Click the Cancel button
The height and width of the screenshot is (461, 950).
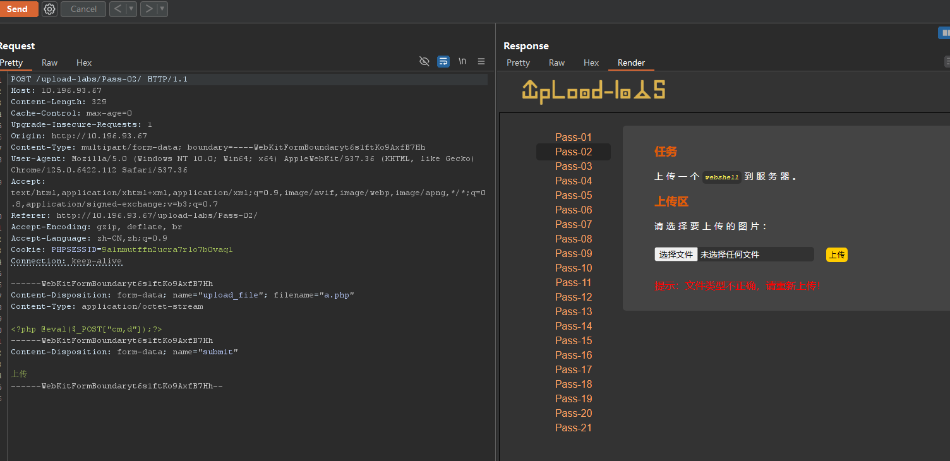(83, 9)
